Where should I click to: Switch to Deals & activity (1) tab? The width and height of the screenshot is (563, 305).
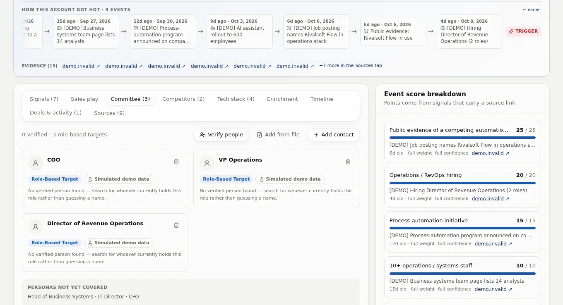click(x=55, y=113)
